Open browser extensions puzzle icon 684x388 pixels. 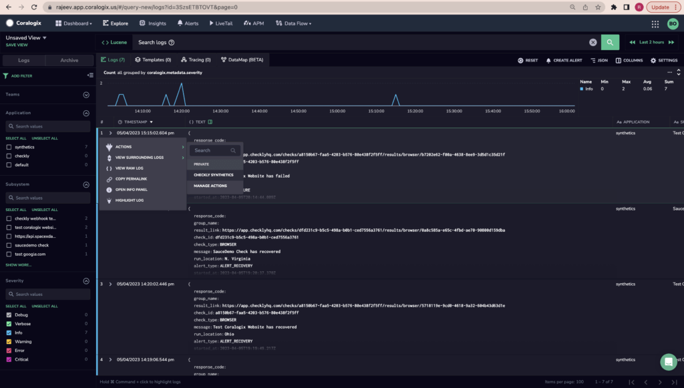pos(614,7)
